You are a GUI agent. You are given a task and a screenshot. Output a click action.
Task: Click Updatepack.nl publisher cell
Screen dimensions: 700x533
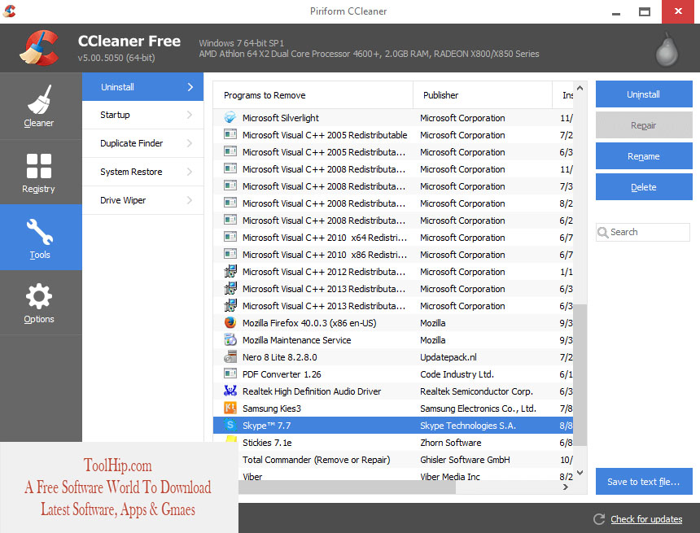click(x=448, y=357)
